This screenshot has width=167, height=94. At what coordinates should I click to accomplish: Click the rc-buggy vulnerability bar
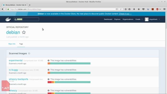coord(69,73)
